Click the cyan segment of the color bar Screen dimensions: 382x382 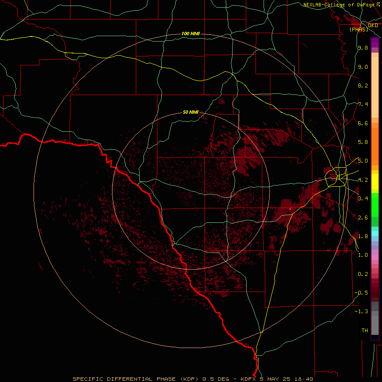pyautogui.click(x=375, y=233)
